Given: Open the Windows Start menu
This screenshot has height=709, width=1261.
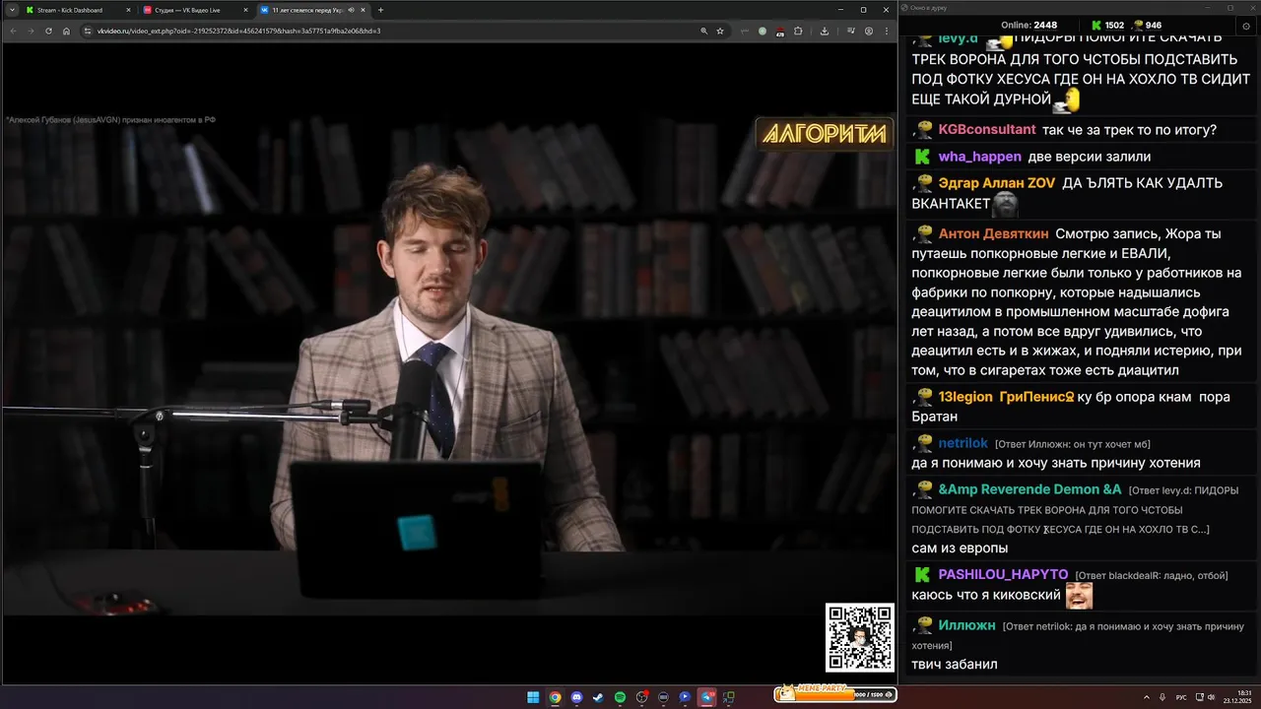Looking at the screenshot, I should click(x=533, y=697).
